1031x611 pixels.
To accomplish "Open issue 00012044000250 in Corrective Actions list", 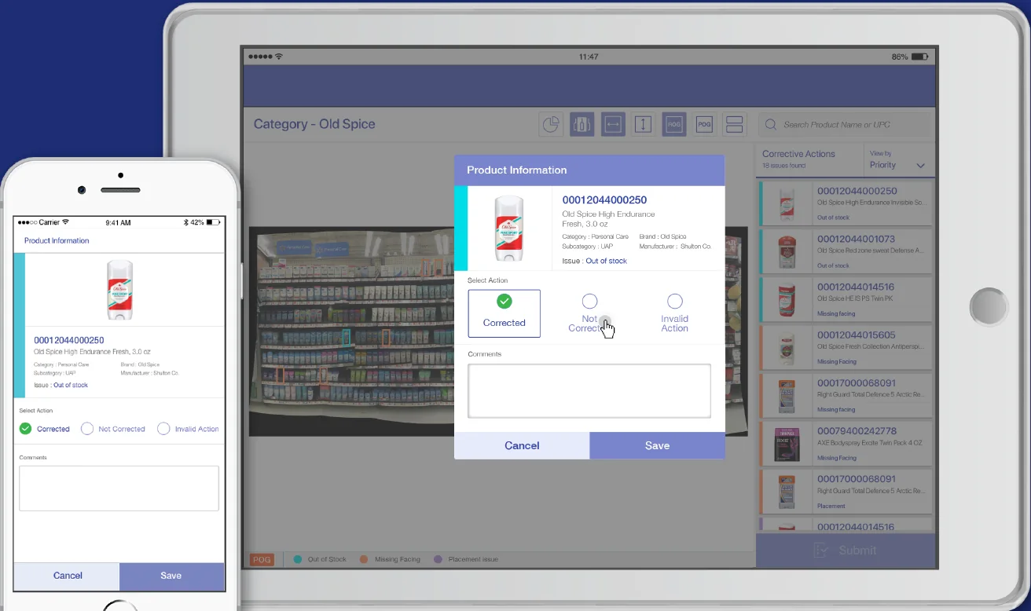I will (x=845, y=203).
